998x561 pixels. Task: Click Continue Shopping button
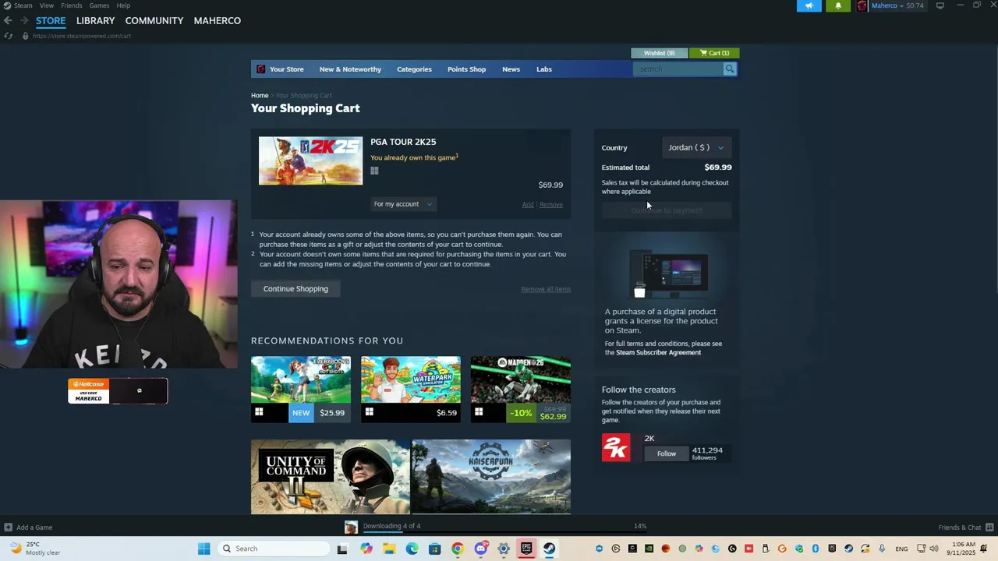tap(296, 289)
